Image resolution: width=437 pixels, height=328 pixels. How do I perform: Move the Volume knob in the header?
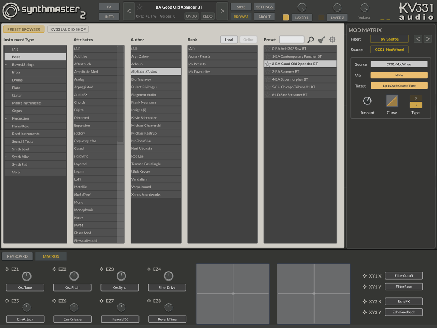click(x=364, y=8)
